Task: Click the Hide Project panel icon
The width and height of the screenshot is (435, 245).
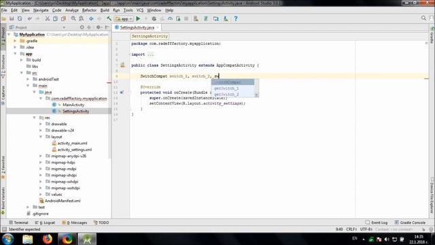Action: (107, 27)
